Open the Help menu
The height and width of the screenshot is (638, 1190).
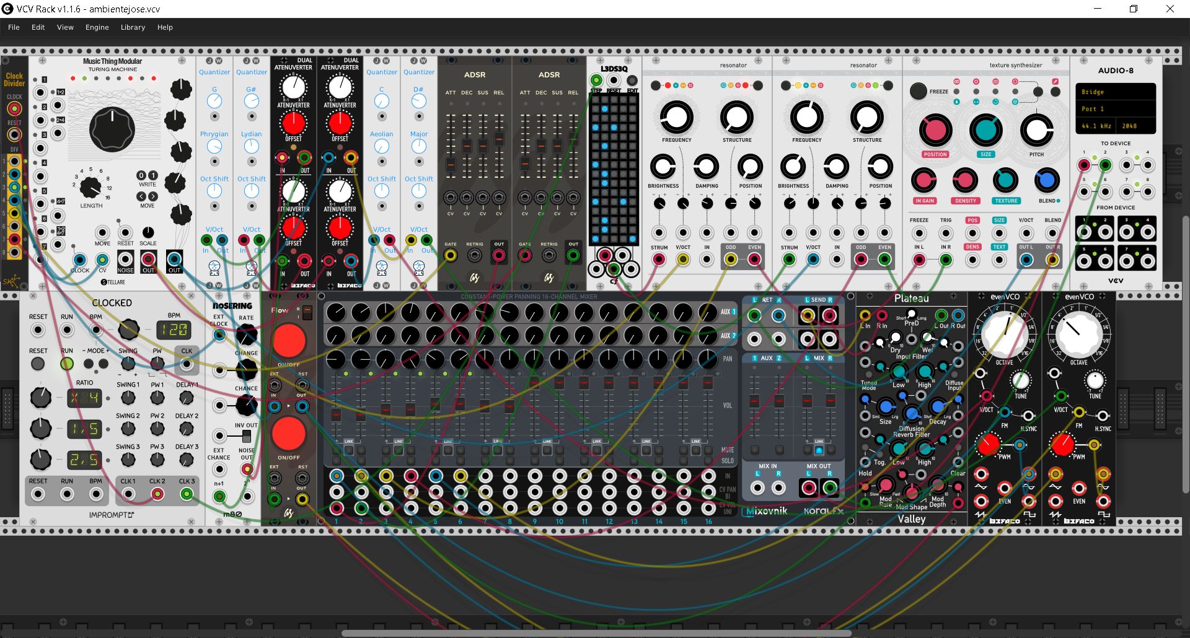tap(165, 27)
